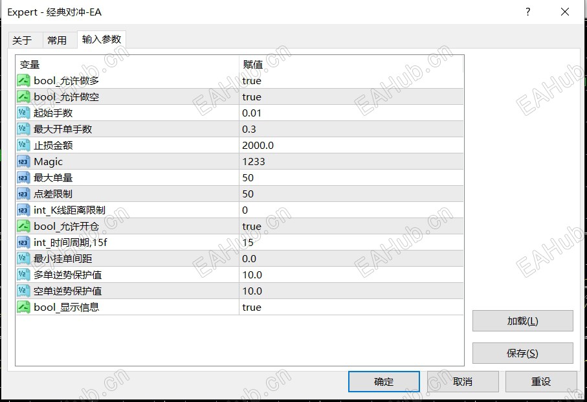
Task: Click the icon beside bool_允许做多
Action: [x=23, y=80]
